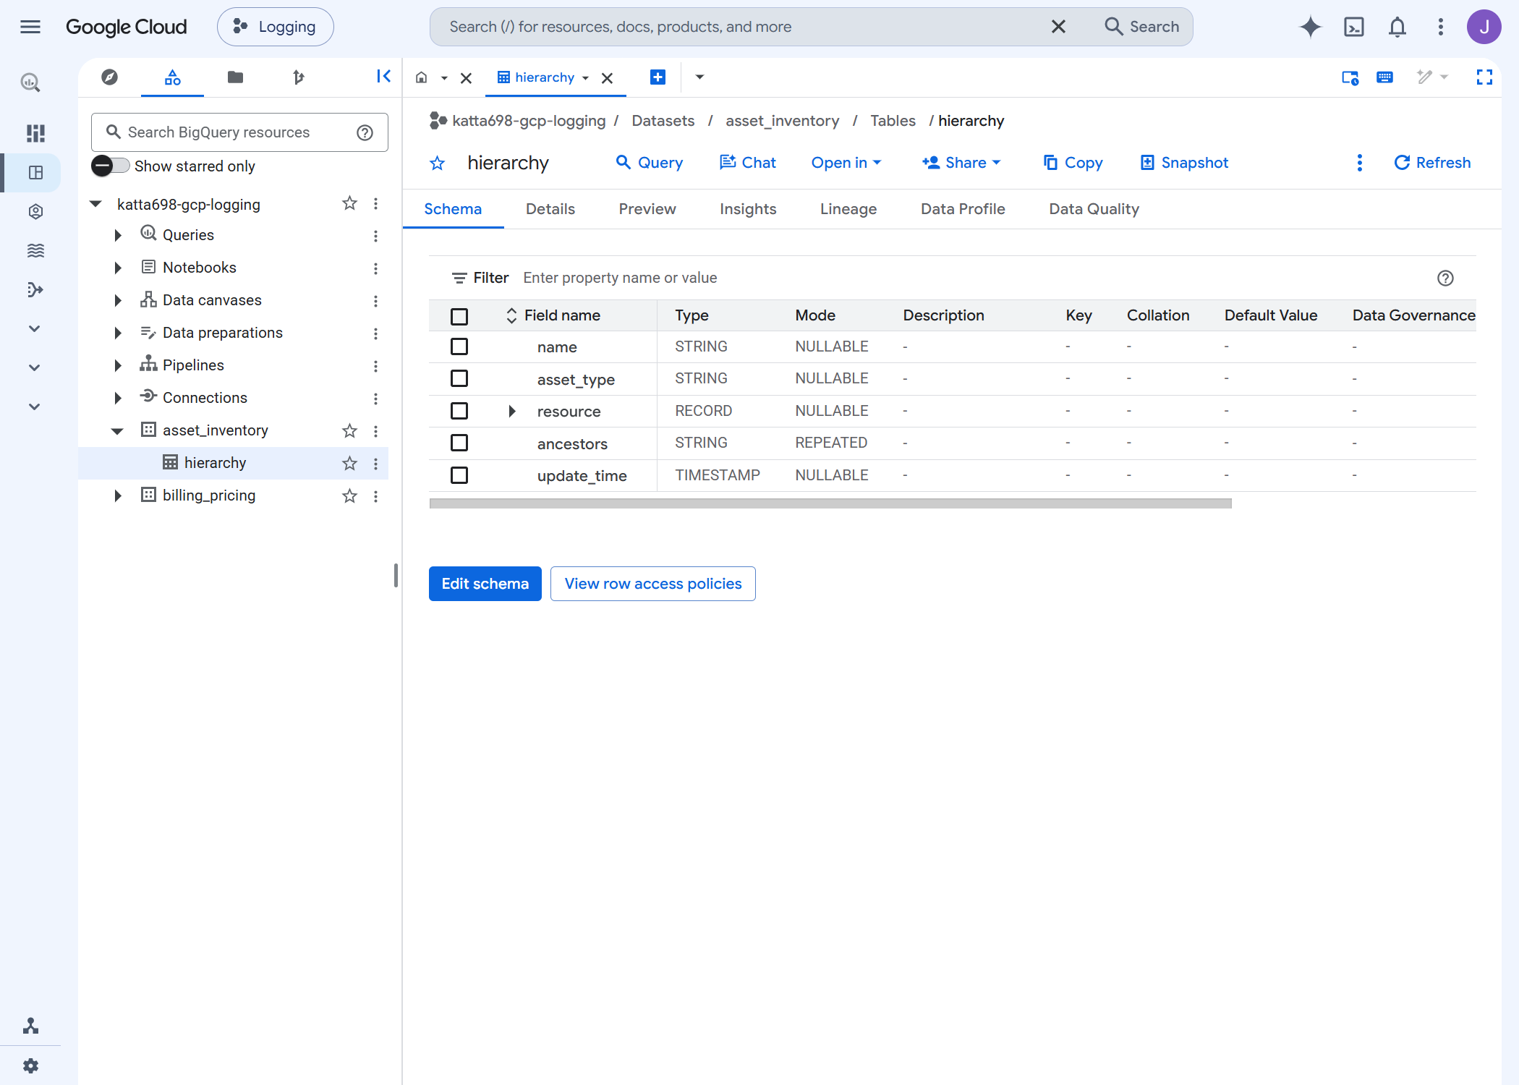Open the Open in dropdown
Image resolution: width=1519 pixels, height=1085 pixels.
[x=846, y=163]
